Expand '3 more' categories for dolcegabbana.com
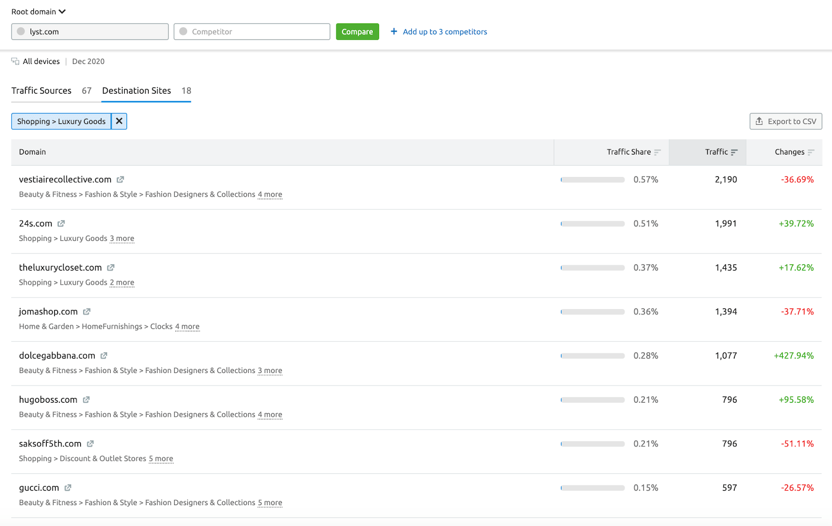 click(x=270, y=371)
